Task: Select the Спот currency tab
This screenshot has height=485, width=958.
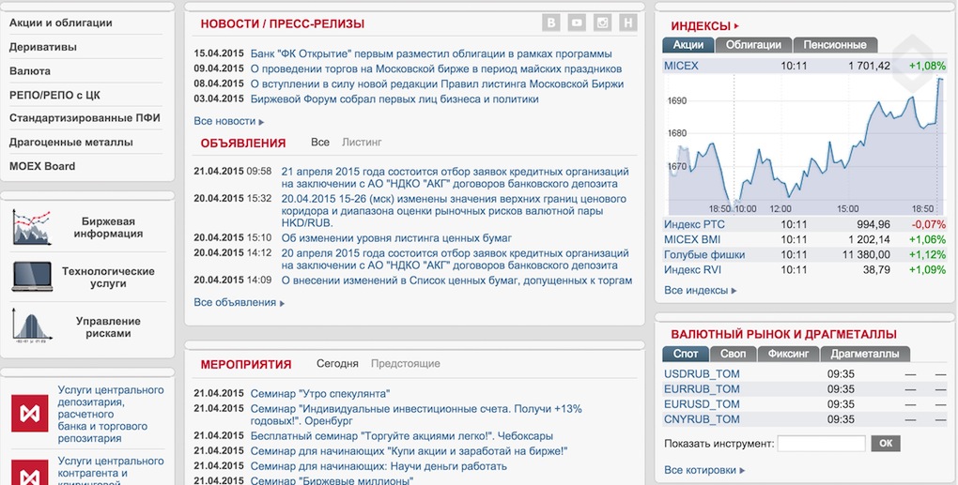Action: click(x=686, y=354)
